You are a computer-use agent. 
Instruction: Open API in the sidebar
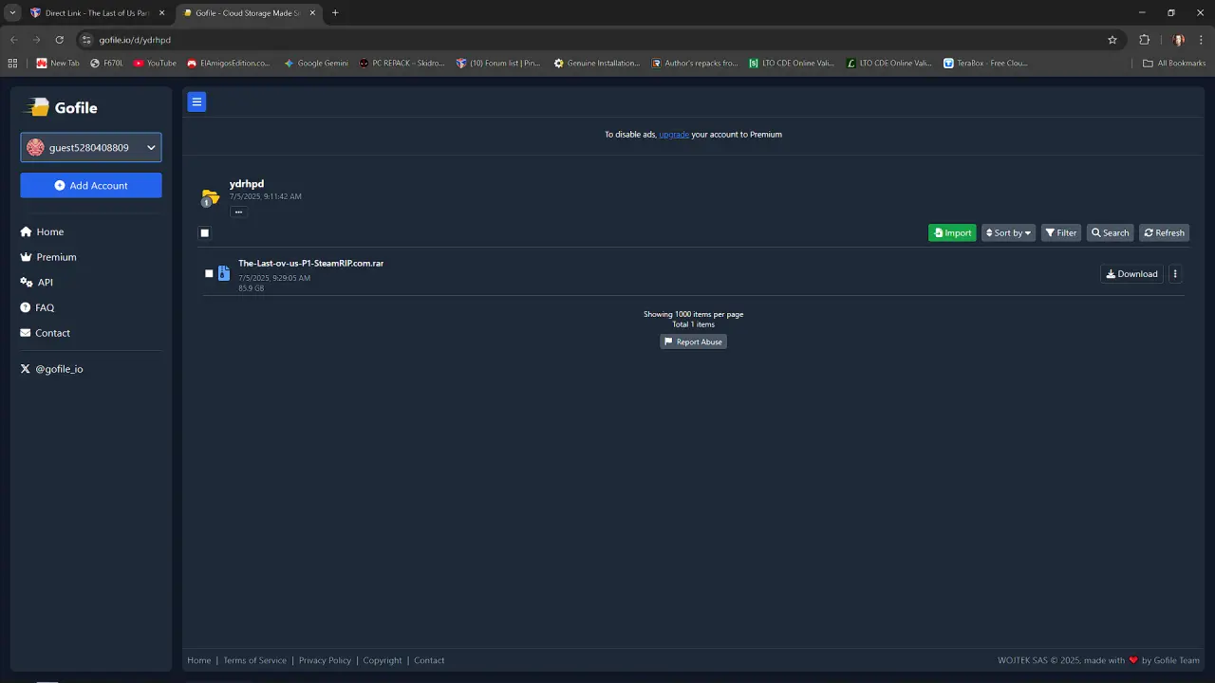click(37, 283)
